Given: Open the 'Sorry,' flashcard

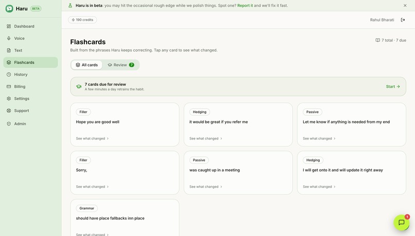Looking at the screenshot, I should [125, 173].
